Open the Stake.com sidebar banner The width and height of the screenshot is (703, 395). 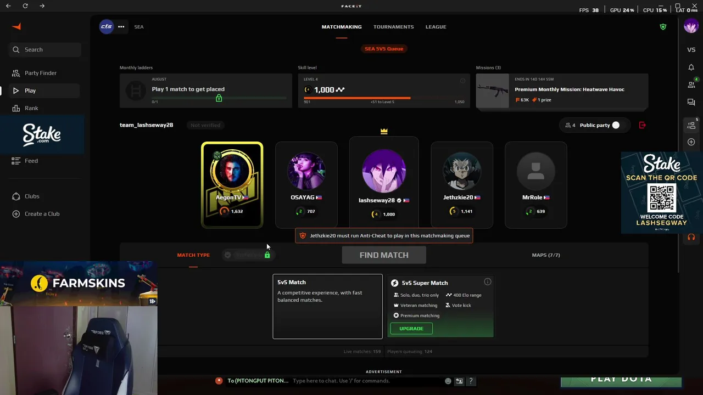tap(42, 135)
